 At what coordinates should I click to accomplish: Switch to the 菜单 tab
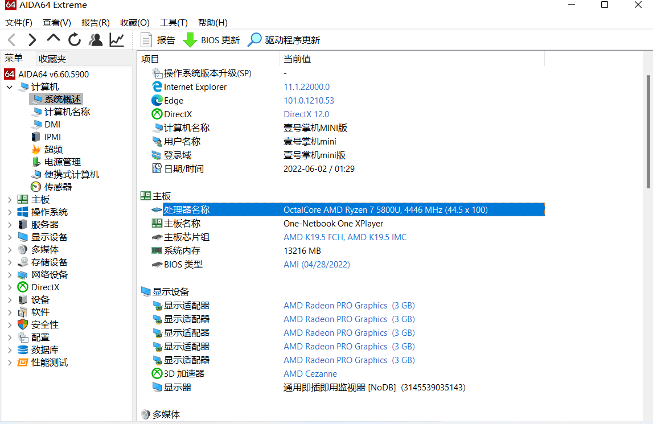(14, 58)
